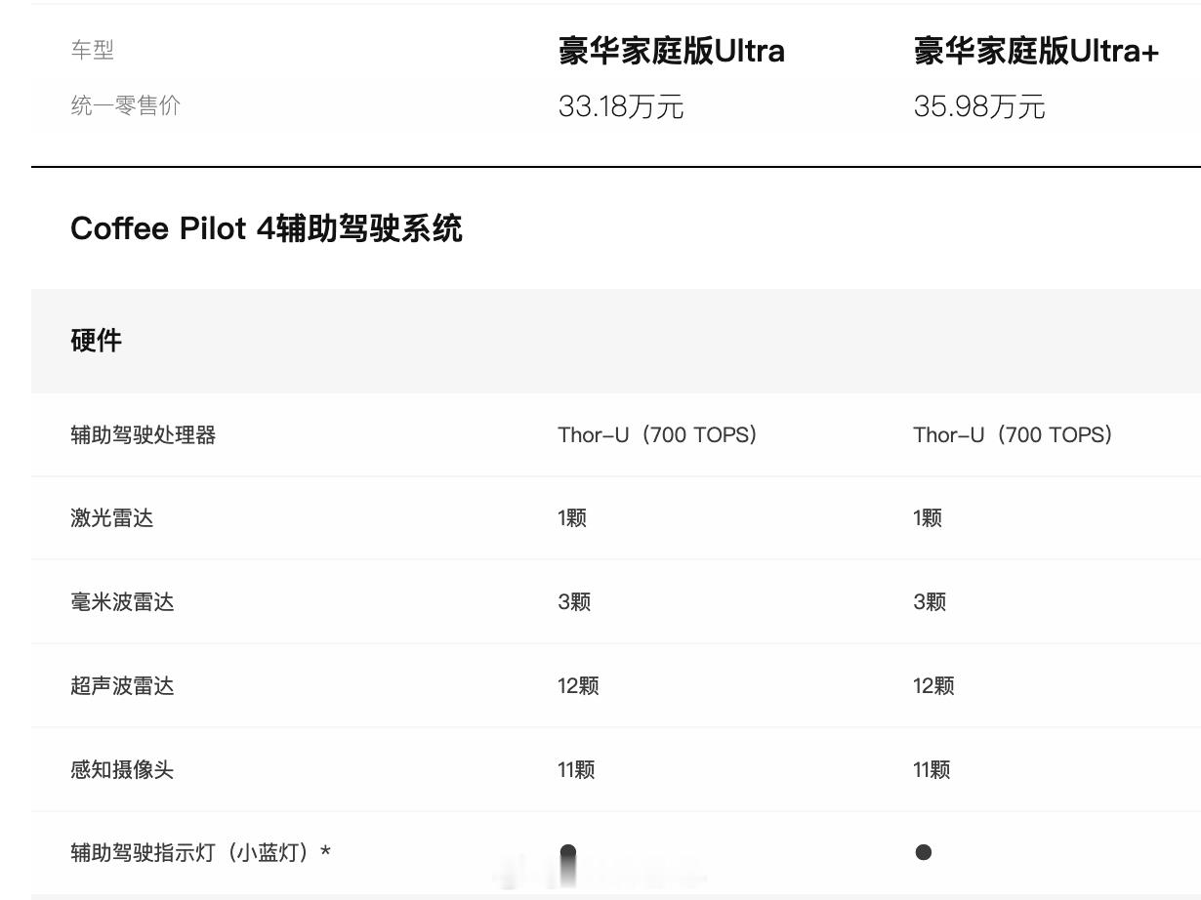
Task: Click the 超声波雷达 row label
Action: point(122,686)
